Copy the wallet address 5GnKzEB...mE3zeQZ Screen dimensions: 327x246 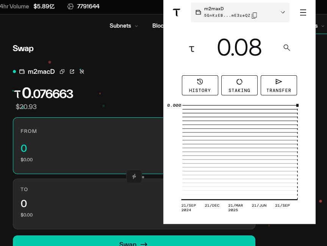(x=254, y=16)
